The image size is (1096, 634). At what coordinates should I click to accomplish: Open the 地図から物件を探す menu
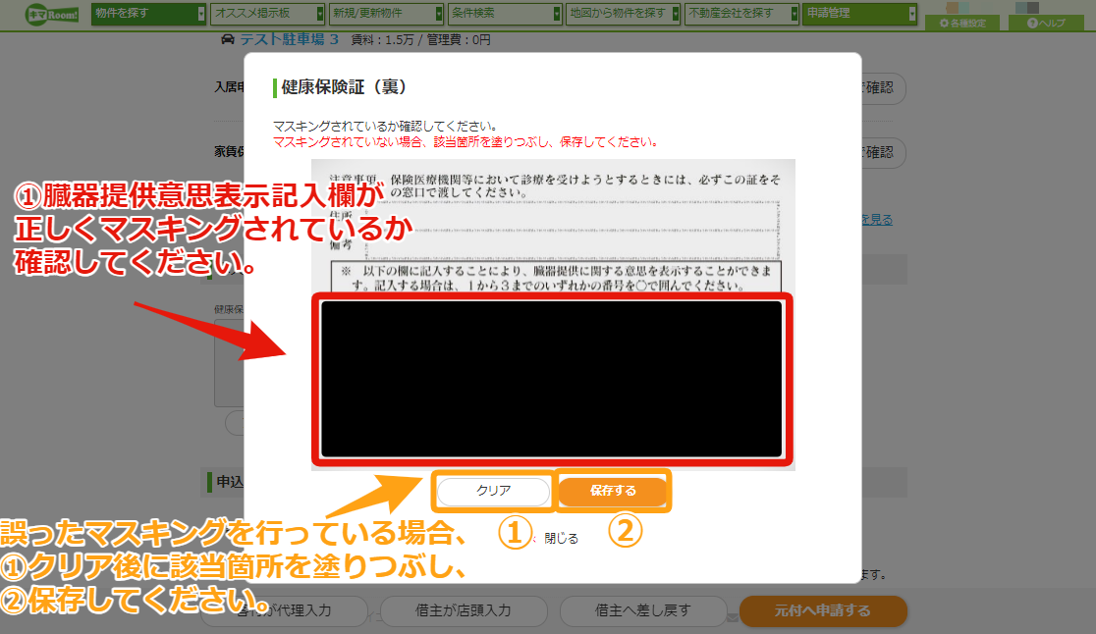[623, 14]
